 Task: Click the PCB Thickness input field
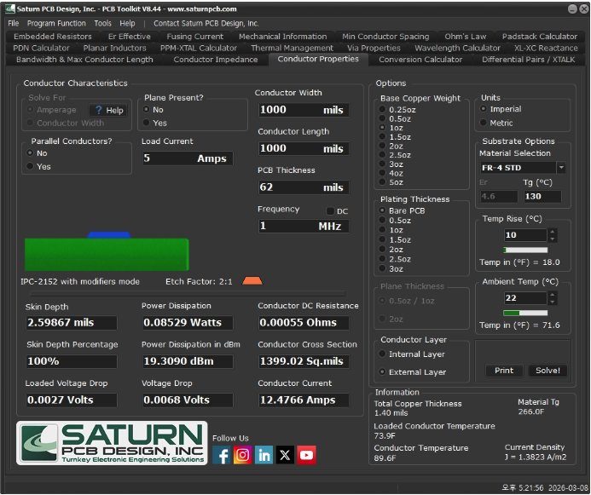pos(304,187)
